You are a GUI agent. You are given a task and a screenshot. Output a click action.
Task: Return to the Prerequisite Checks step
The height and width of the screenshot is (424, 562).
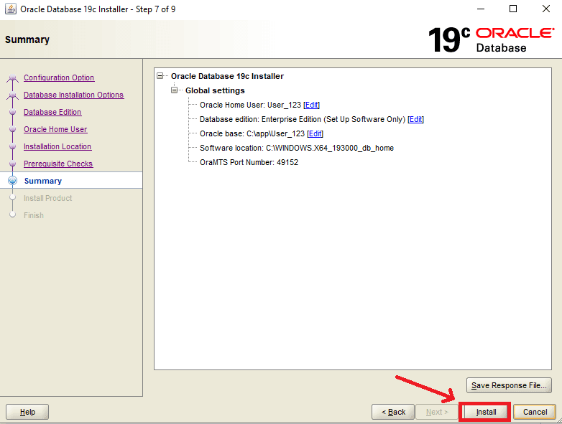(58, 164)
